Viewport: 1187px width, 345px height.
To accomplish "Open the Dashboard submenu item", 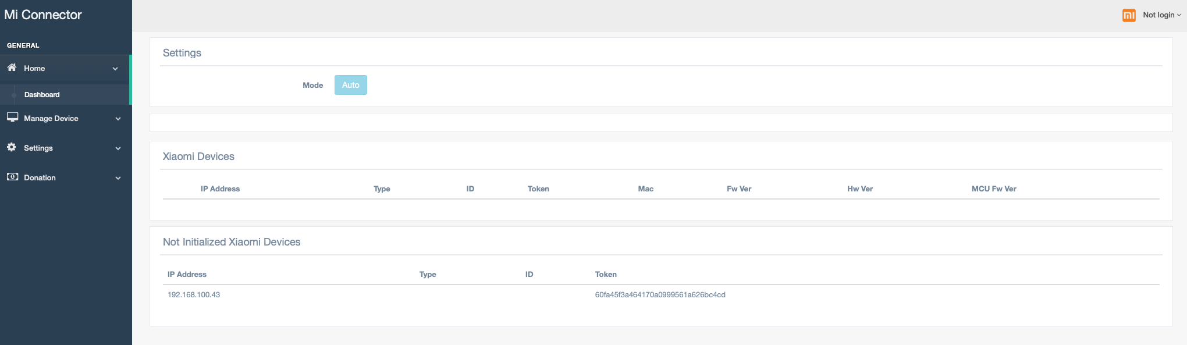I will pyautogui.click(x=42, y=95).
